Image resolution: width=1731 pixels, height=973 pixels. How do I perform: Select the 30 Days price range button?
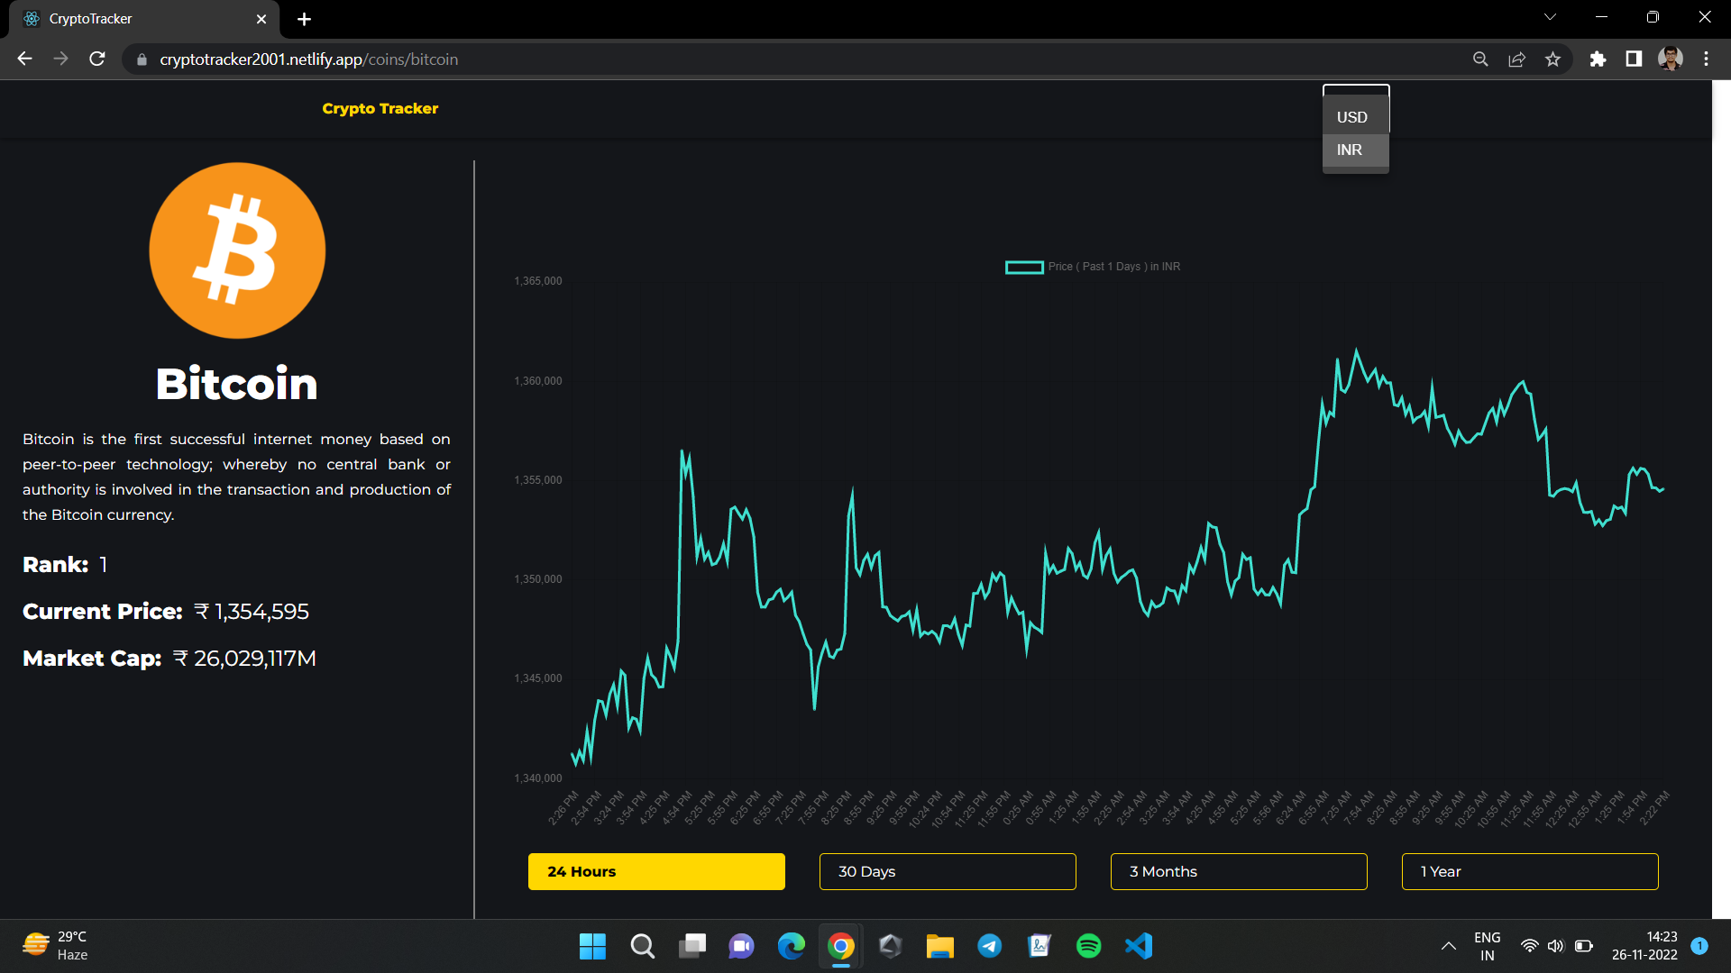[x=947, y=871]
